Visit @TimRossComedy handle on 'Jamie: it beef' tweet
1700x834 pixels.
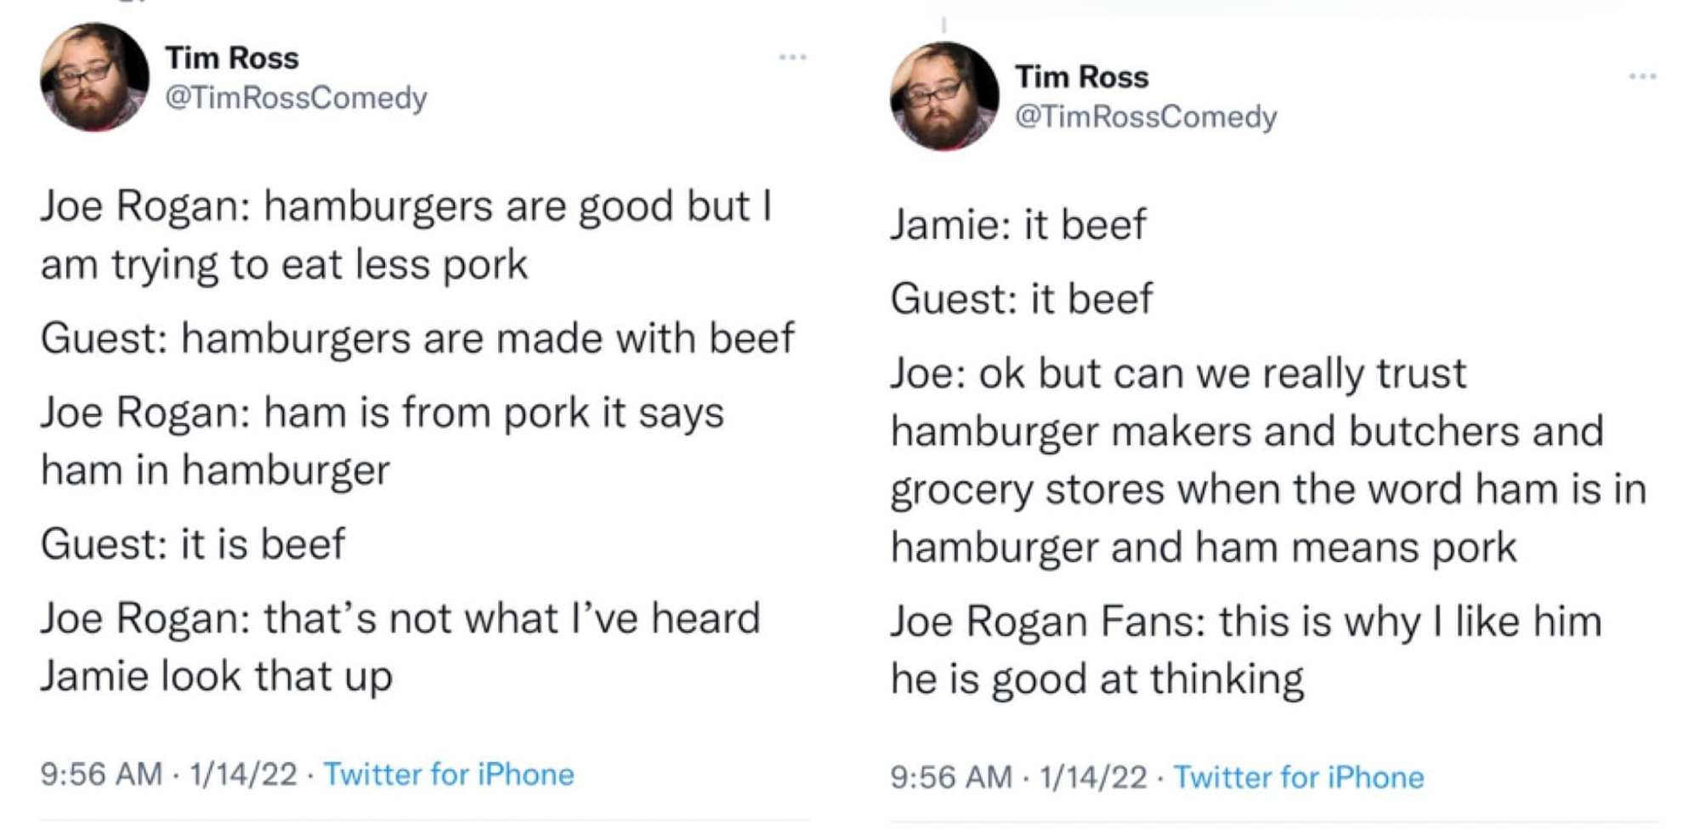coord(1146,116)
